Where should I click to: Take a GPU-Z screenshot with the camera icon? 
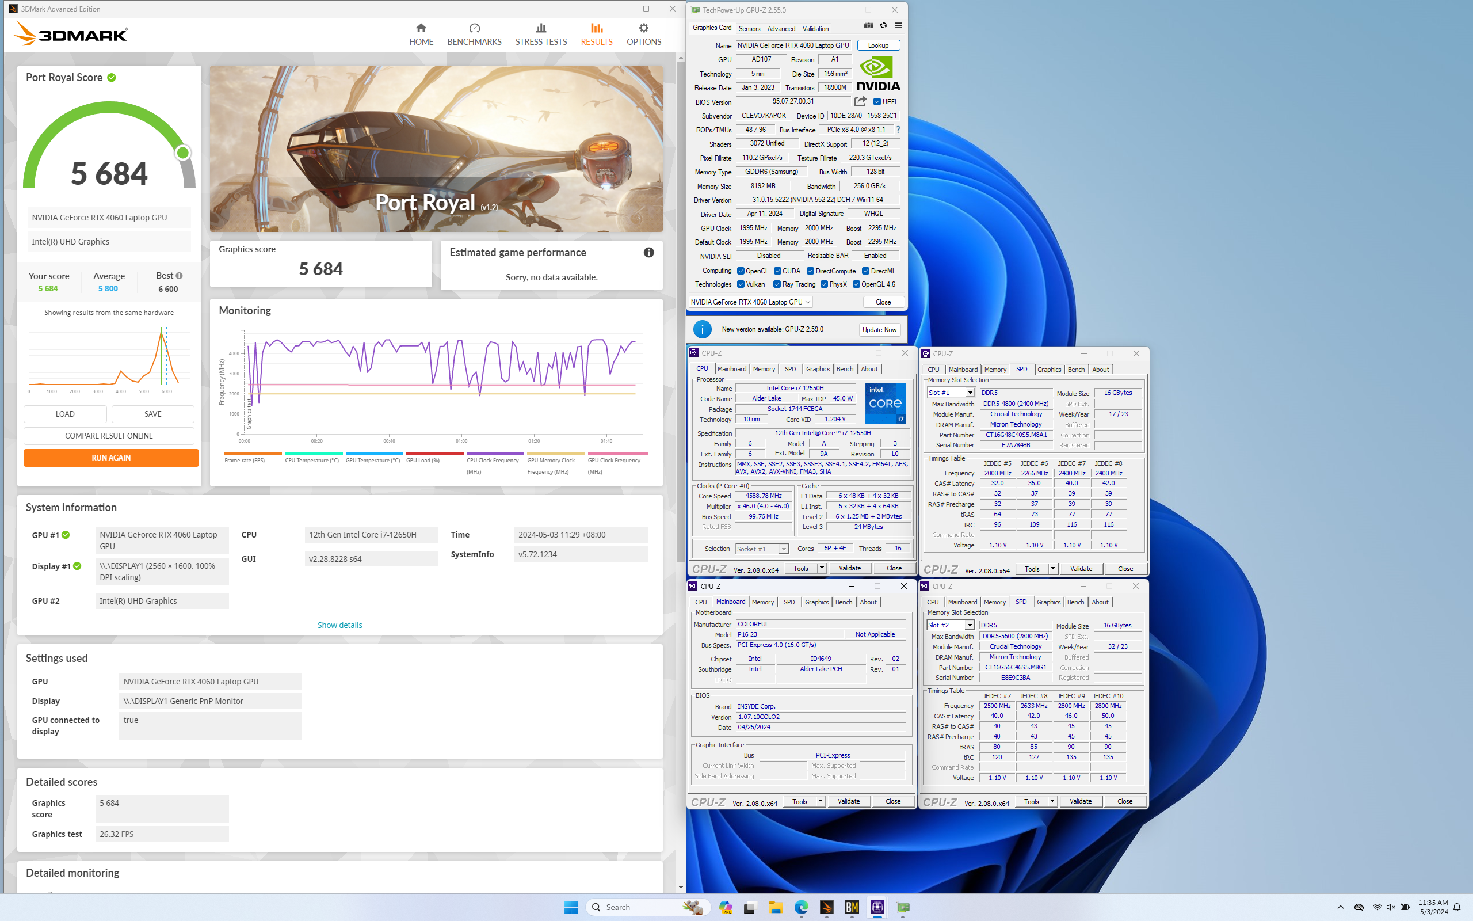[869, 25]
